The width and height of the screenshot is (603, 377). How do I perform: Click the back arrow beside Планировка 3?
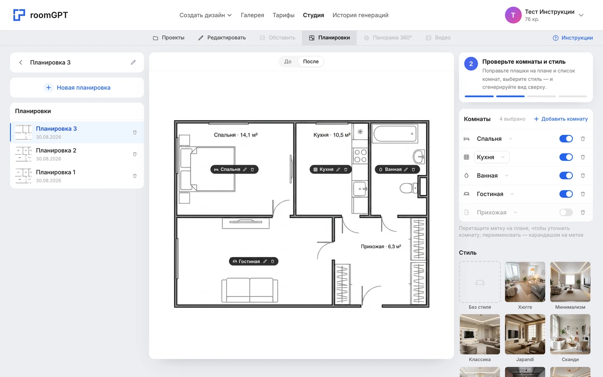pos(21,62)
